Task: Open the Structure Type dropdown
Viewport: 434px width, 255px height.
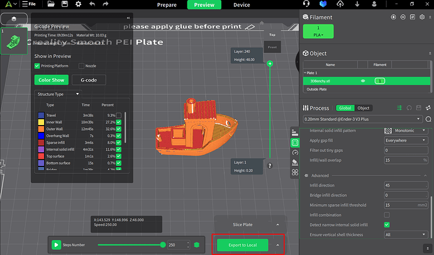Action: 58,94
